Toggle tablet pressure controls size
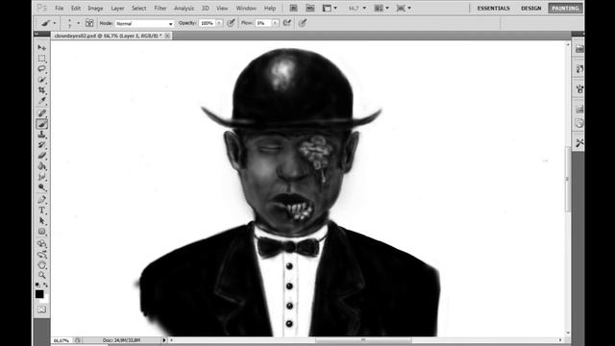Viewport: 615px width, 346px height. pos(303,23)
